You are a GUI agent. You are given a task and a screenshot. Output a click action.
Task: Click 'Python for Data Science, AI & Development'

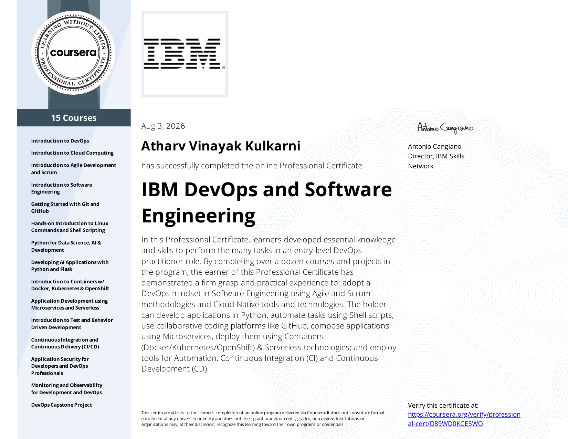(66, 246)
